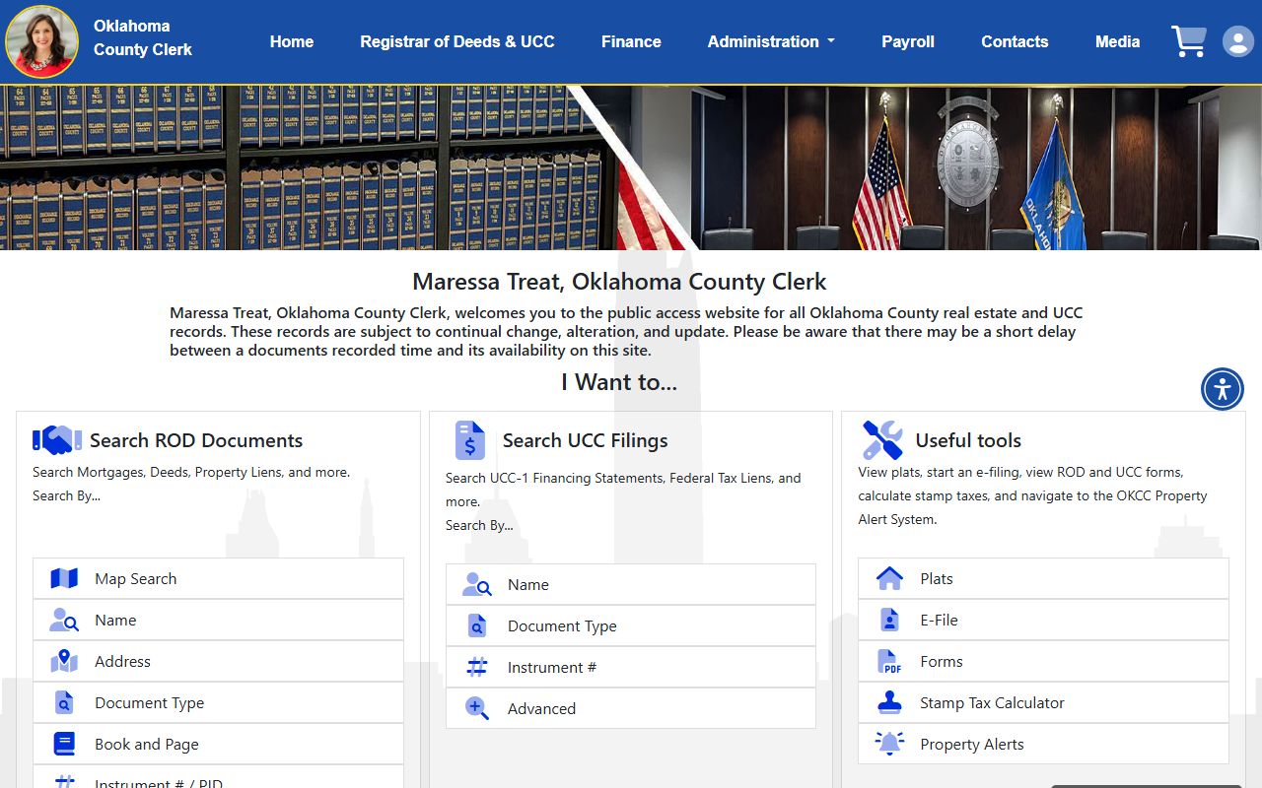Expand the Administration dropdown menu
The width and height of the screenshot is (1262, 788).
(x=771, y=41)
